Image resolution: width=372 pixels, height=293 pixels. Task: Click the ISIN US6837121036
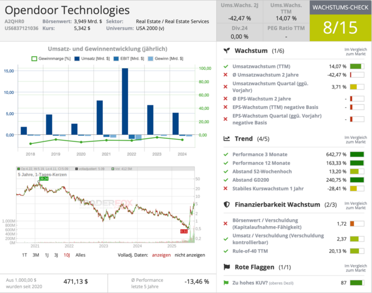21,28
